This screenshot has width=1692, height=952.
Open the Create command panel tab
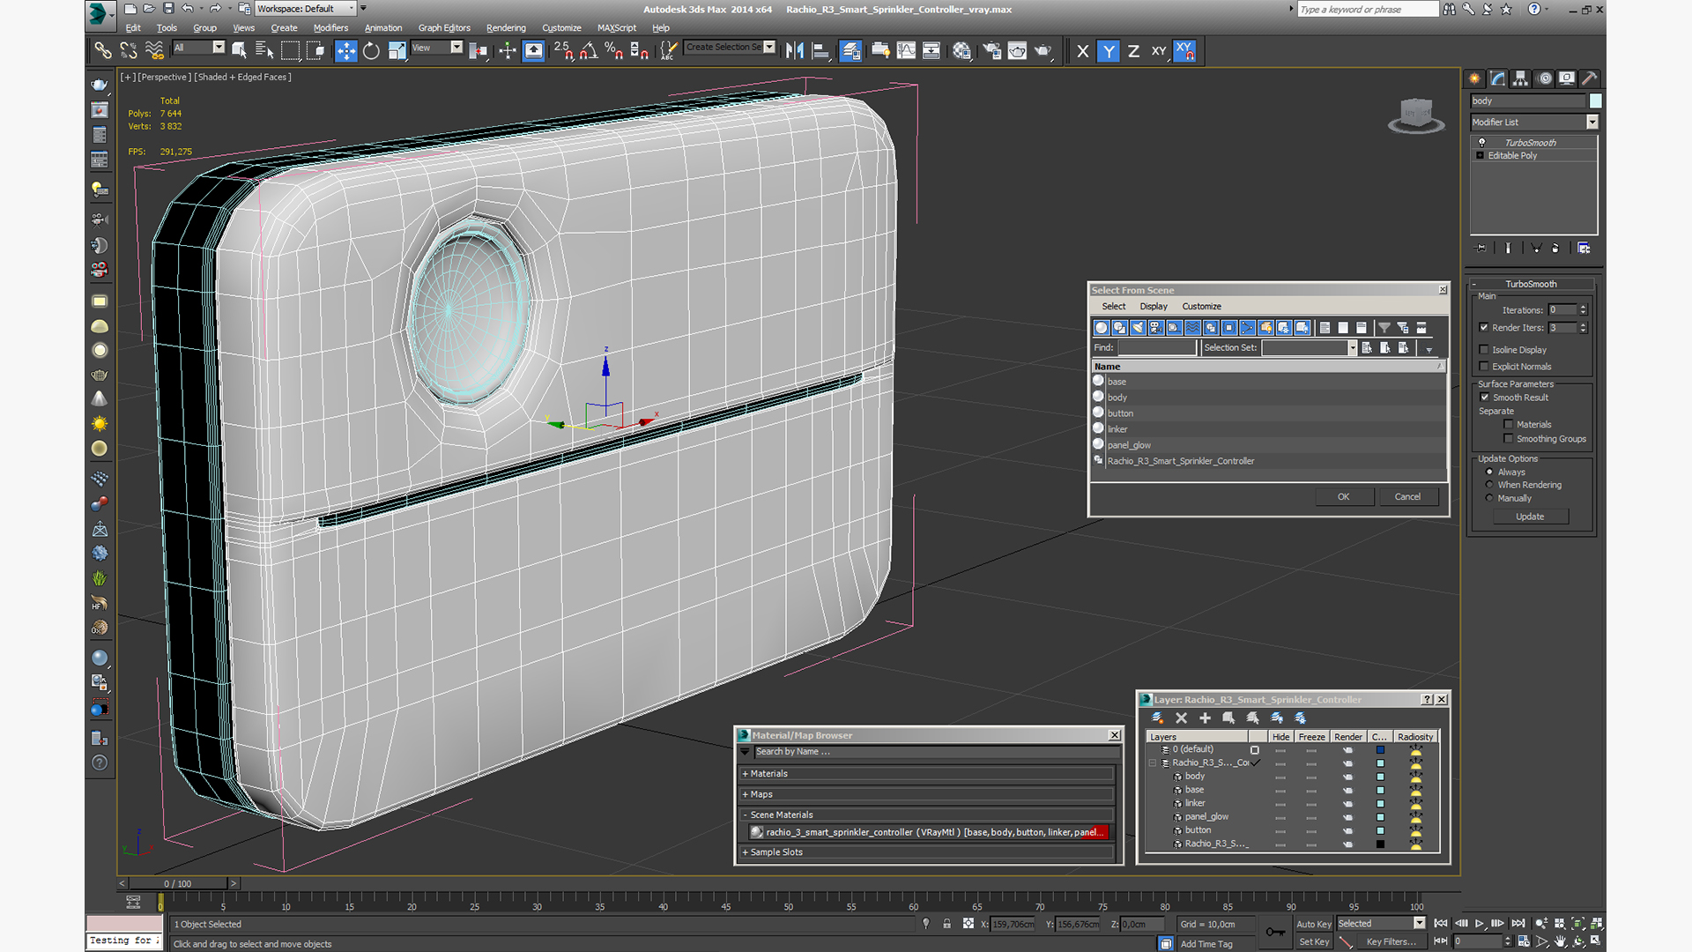click(x=1474, y=78)
